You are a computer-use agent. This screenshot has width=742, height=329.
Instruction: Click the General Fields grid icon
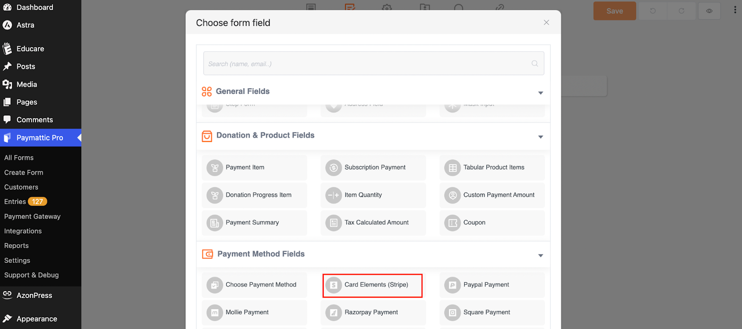point(207,92)
